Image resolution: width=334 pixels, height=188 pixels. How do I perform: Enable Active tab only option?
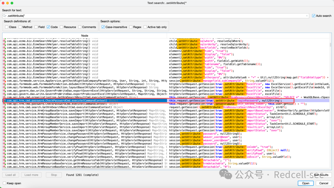click(x=145, y=27)
